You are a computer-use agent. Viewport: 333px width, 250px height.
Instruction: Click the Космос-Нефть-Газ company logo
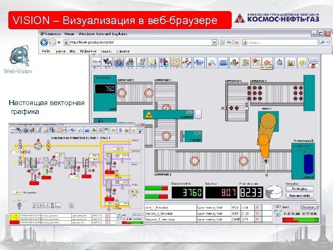click(277, 18)
